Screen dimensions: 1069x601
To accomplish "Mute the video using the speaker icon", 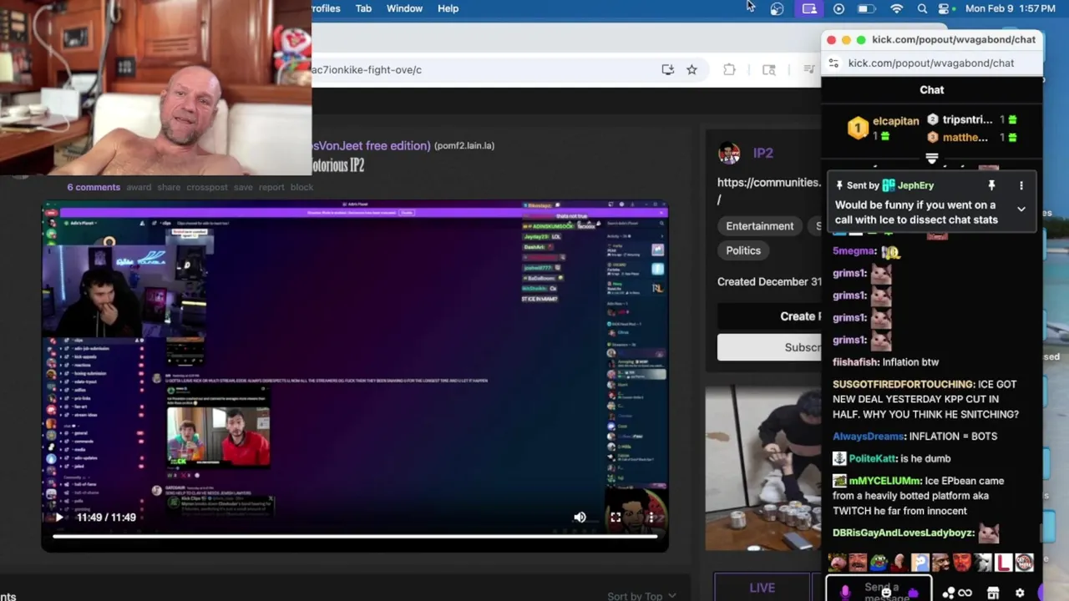I will click(580, 518).
